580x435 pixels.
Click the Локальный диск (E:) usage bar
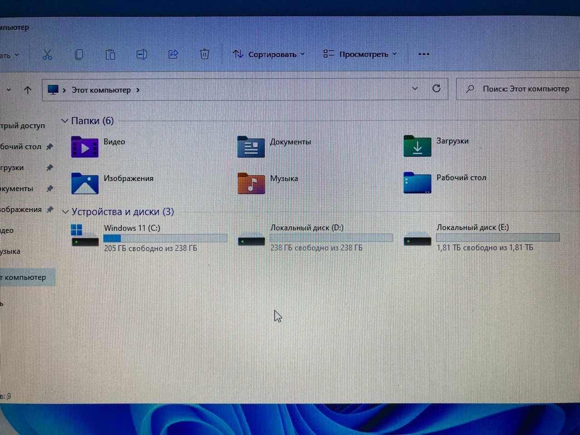click(x=498, y=237)
